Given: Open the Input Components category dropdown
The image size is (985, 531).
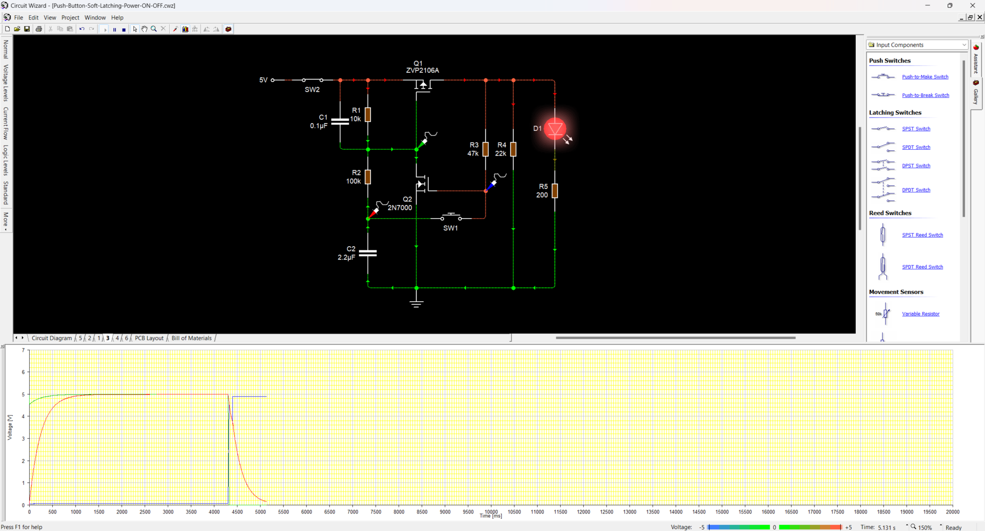Looking at the screenshot, I should [964, 45].
